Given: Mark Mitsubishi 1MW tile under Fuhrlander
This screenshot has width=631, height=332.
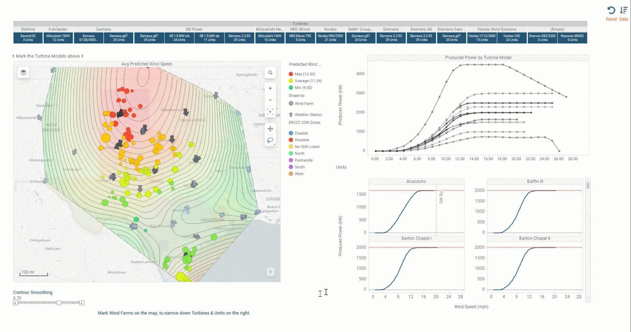Looking at the screenshot, I should pos(58,38).
